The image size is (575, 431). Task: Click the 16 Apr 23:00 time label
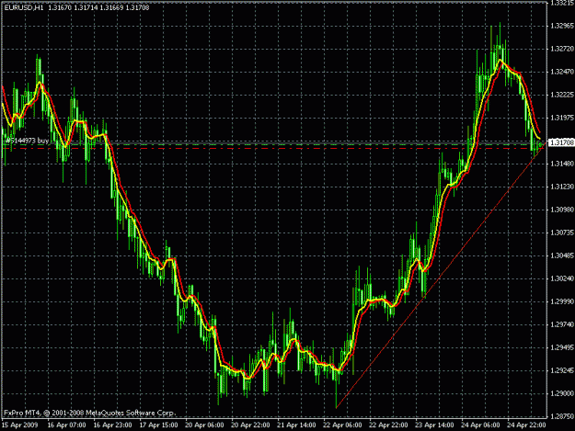[x=112, y=425]
